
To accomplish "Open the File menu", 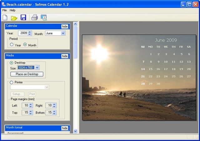I will click(4, 10).
